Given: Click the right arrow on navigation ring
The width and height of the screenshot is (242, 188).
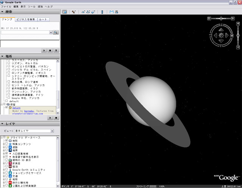Looking at the screenshot, I should [x=227, y=35].
